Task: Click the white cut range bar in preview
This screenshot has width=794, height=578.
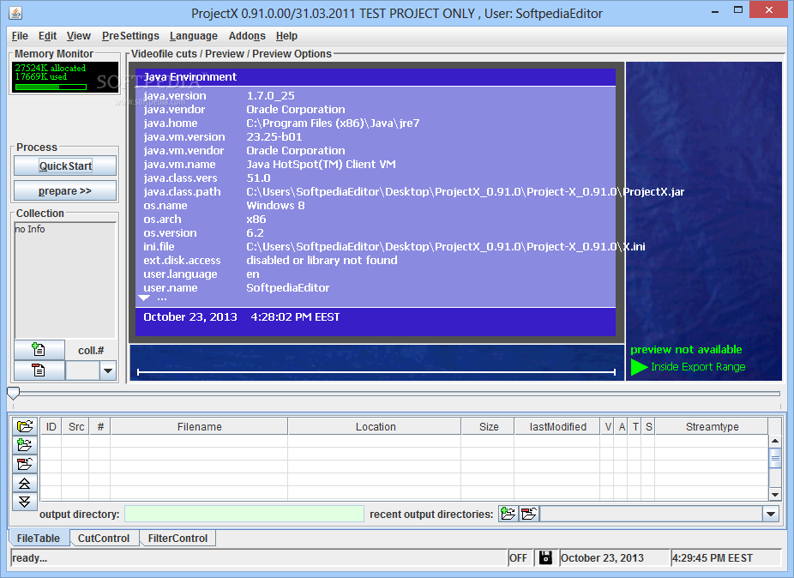Action: tap(376, 372)
